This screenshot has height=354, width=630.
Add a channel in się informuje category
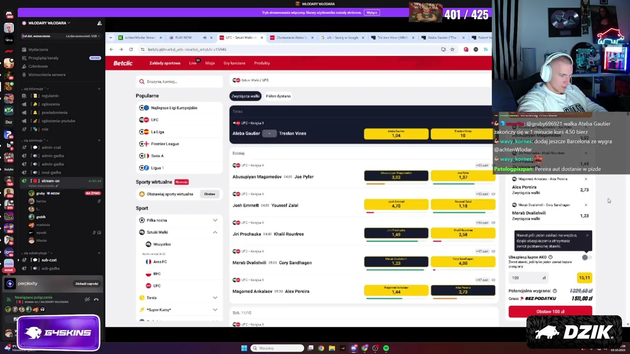click(99, 89)
